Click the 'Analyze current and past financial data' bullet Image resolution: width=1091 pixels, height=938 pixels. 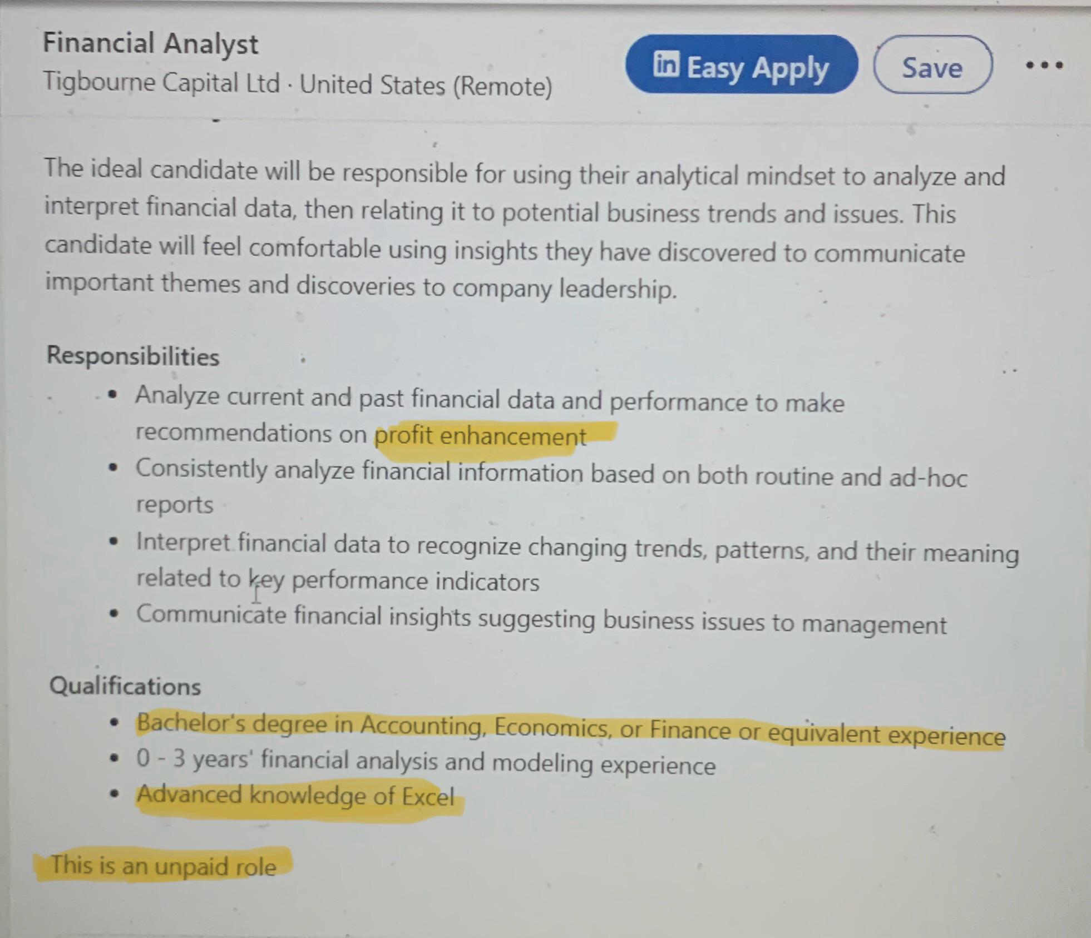490,416
